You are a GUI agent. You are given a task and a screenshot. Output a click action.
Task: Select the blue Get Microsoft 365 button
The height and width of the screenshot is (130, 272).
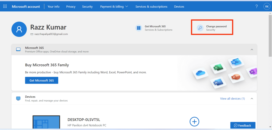pyautogui.click(x=42, y=80)
